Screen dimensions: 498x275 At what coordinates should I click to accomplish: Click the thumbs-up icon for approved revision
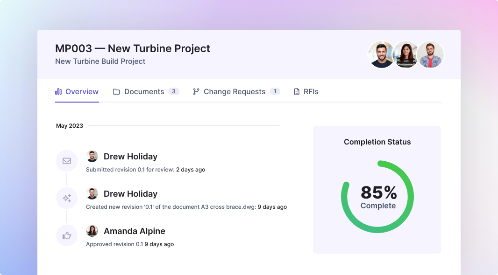[x=67, y=235]
